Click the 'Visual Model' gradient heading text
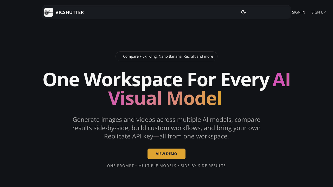Screen dimensions: 333x187 165,98
